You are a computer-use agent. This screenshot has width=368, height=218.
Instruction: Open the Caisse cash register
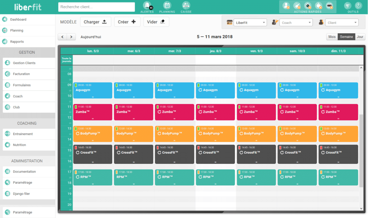pos(186,6)
